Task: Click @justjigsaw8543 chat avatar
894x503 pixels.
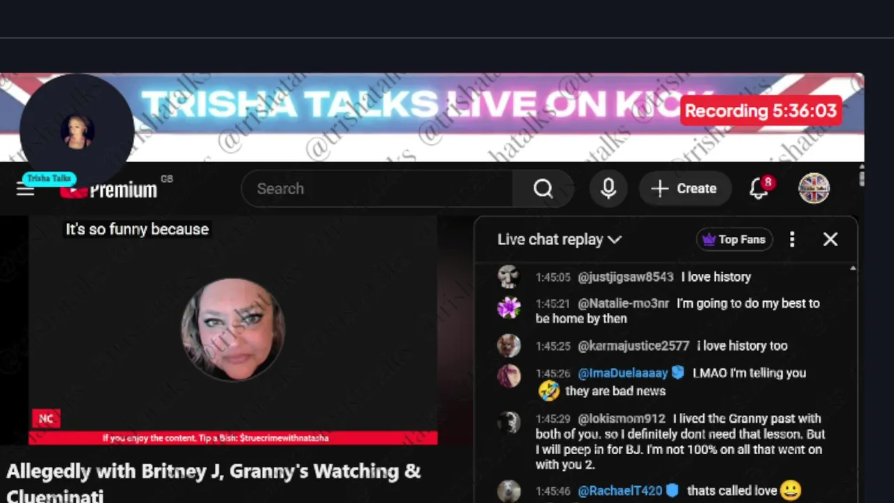Action: coord(508,277)
